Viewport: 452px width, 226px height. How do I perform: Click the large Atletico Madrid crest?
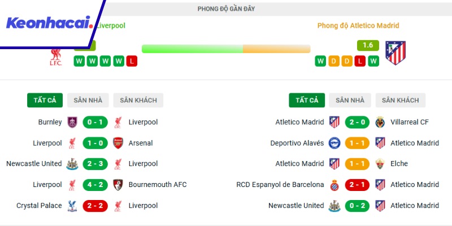(x=395, y=52)
